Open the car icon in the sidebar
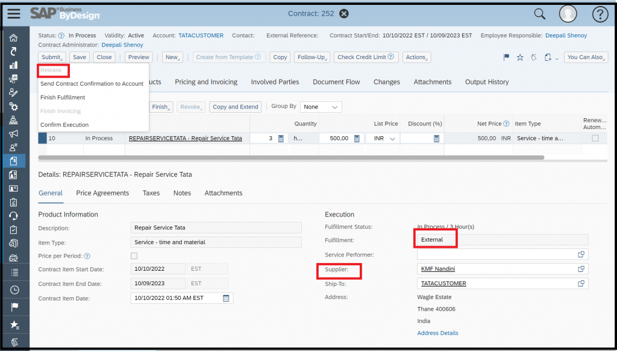617x351 pixels. pyautogui.click(x=13, y=258)
